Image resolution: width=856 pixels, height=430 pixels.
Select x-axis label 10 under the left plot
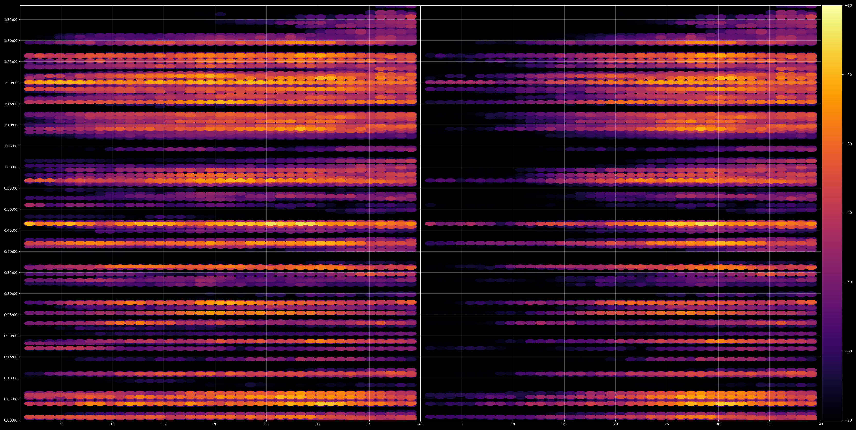[112, 424]
